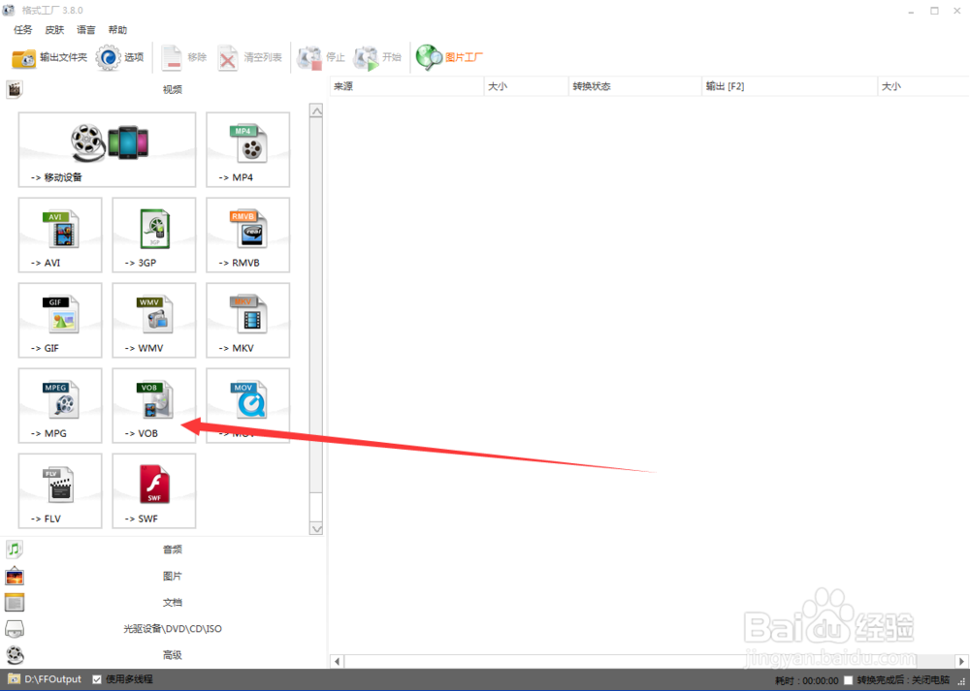Expand the 音频 audio category
Image resolution: width=970 pixels, height=691 pixels.
tap(163, 549)
